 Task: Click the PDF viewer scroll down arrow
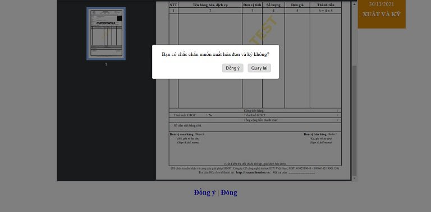354,178
